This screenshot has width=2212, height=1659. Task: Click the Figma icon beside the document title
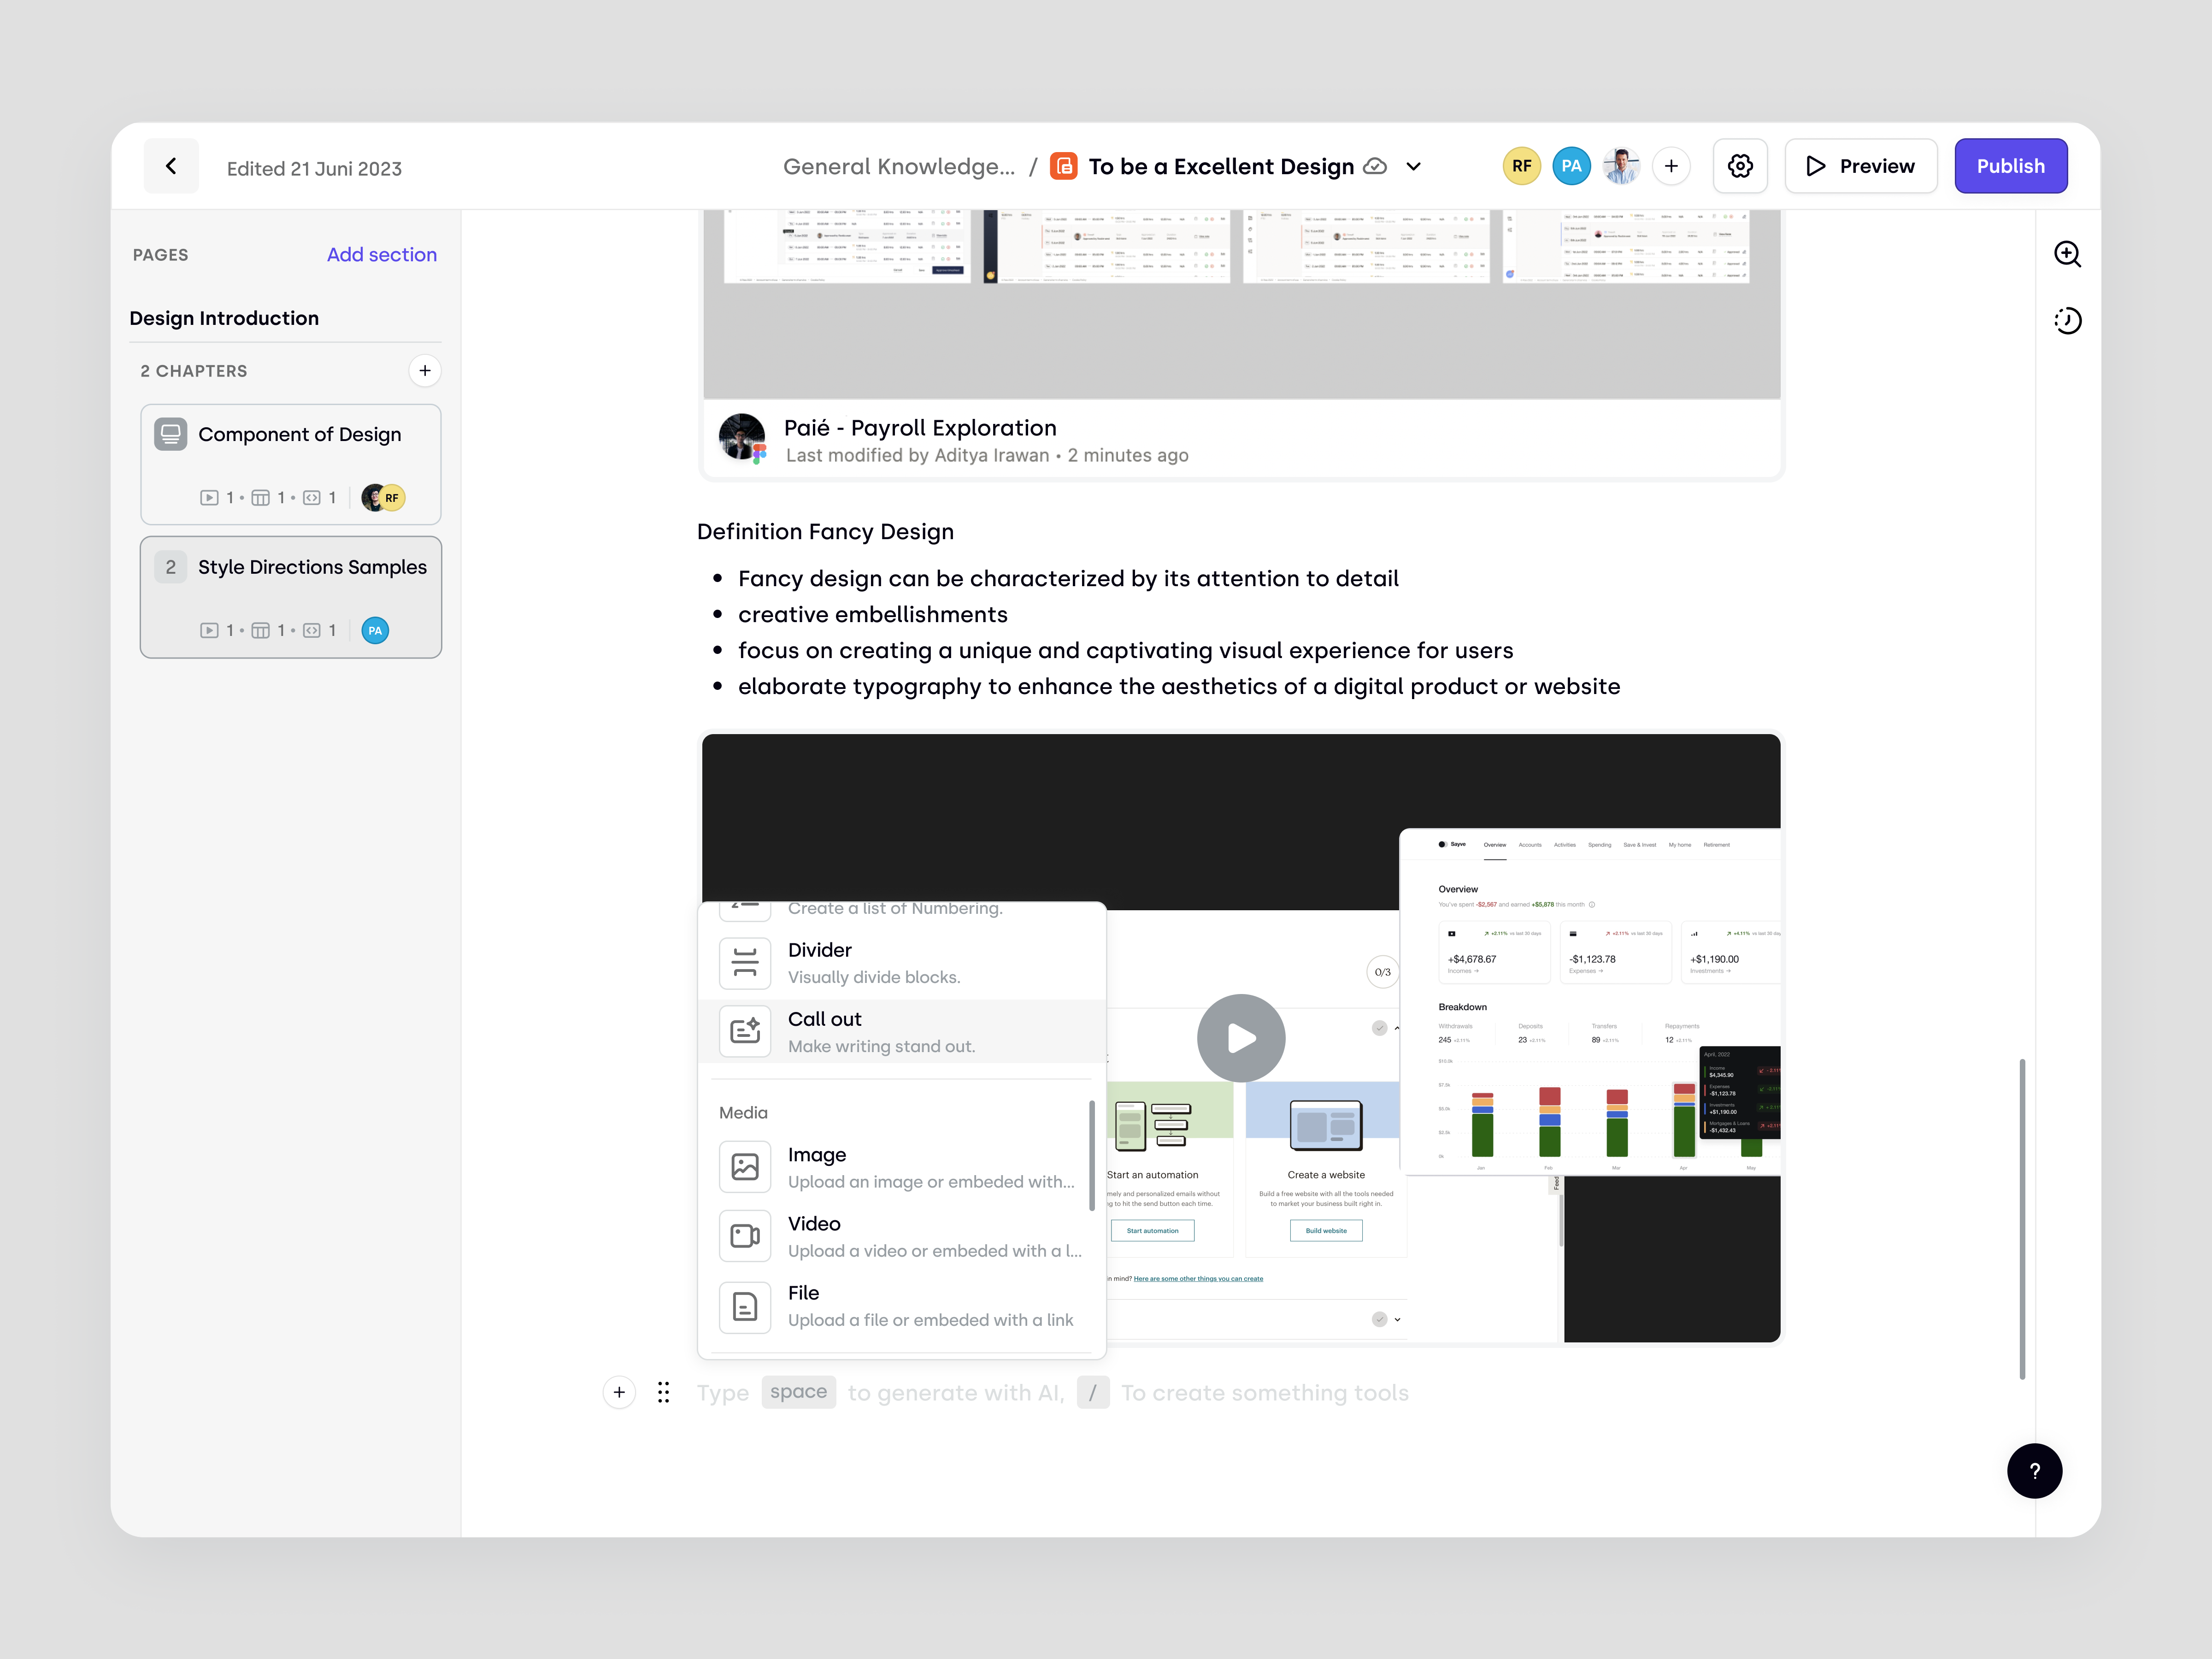click(x=1063, y=166)
